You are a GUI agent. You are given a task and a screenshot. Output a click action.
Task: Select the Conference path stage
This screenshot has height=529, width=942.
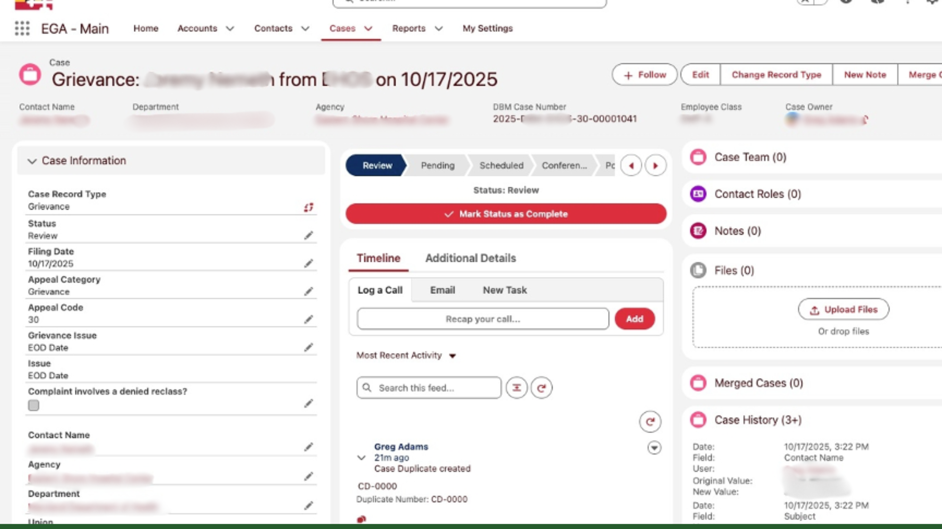tap(564, 166)
